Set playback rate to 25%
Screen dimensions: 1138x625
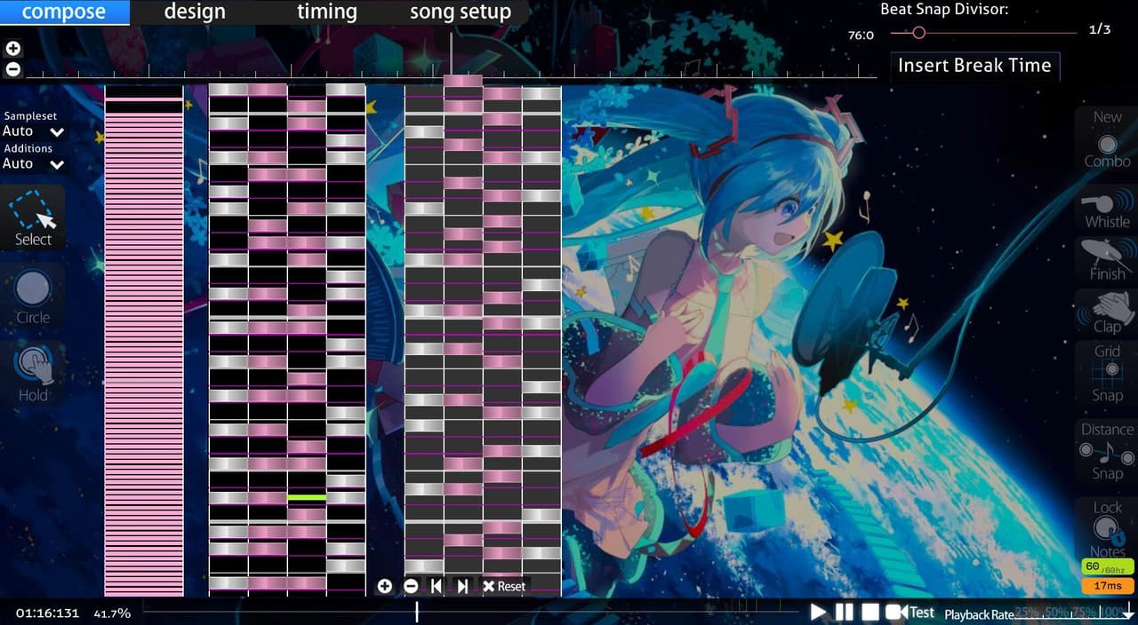(x=1029, y=613)
